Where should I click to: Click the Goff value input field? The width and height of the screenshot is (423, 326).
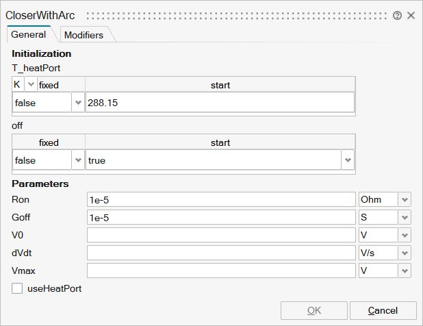[221, 217]
